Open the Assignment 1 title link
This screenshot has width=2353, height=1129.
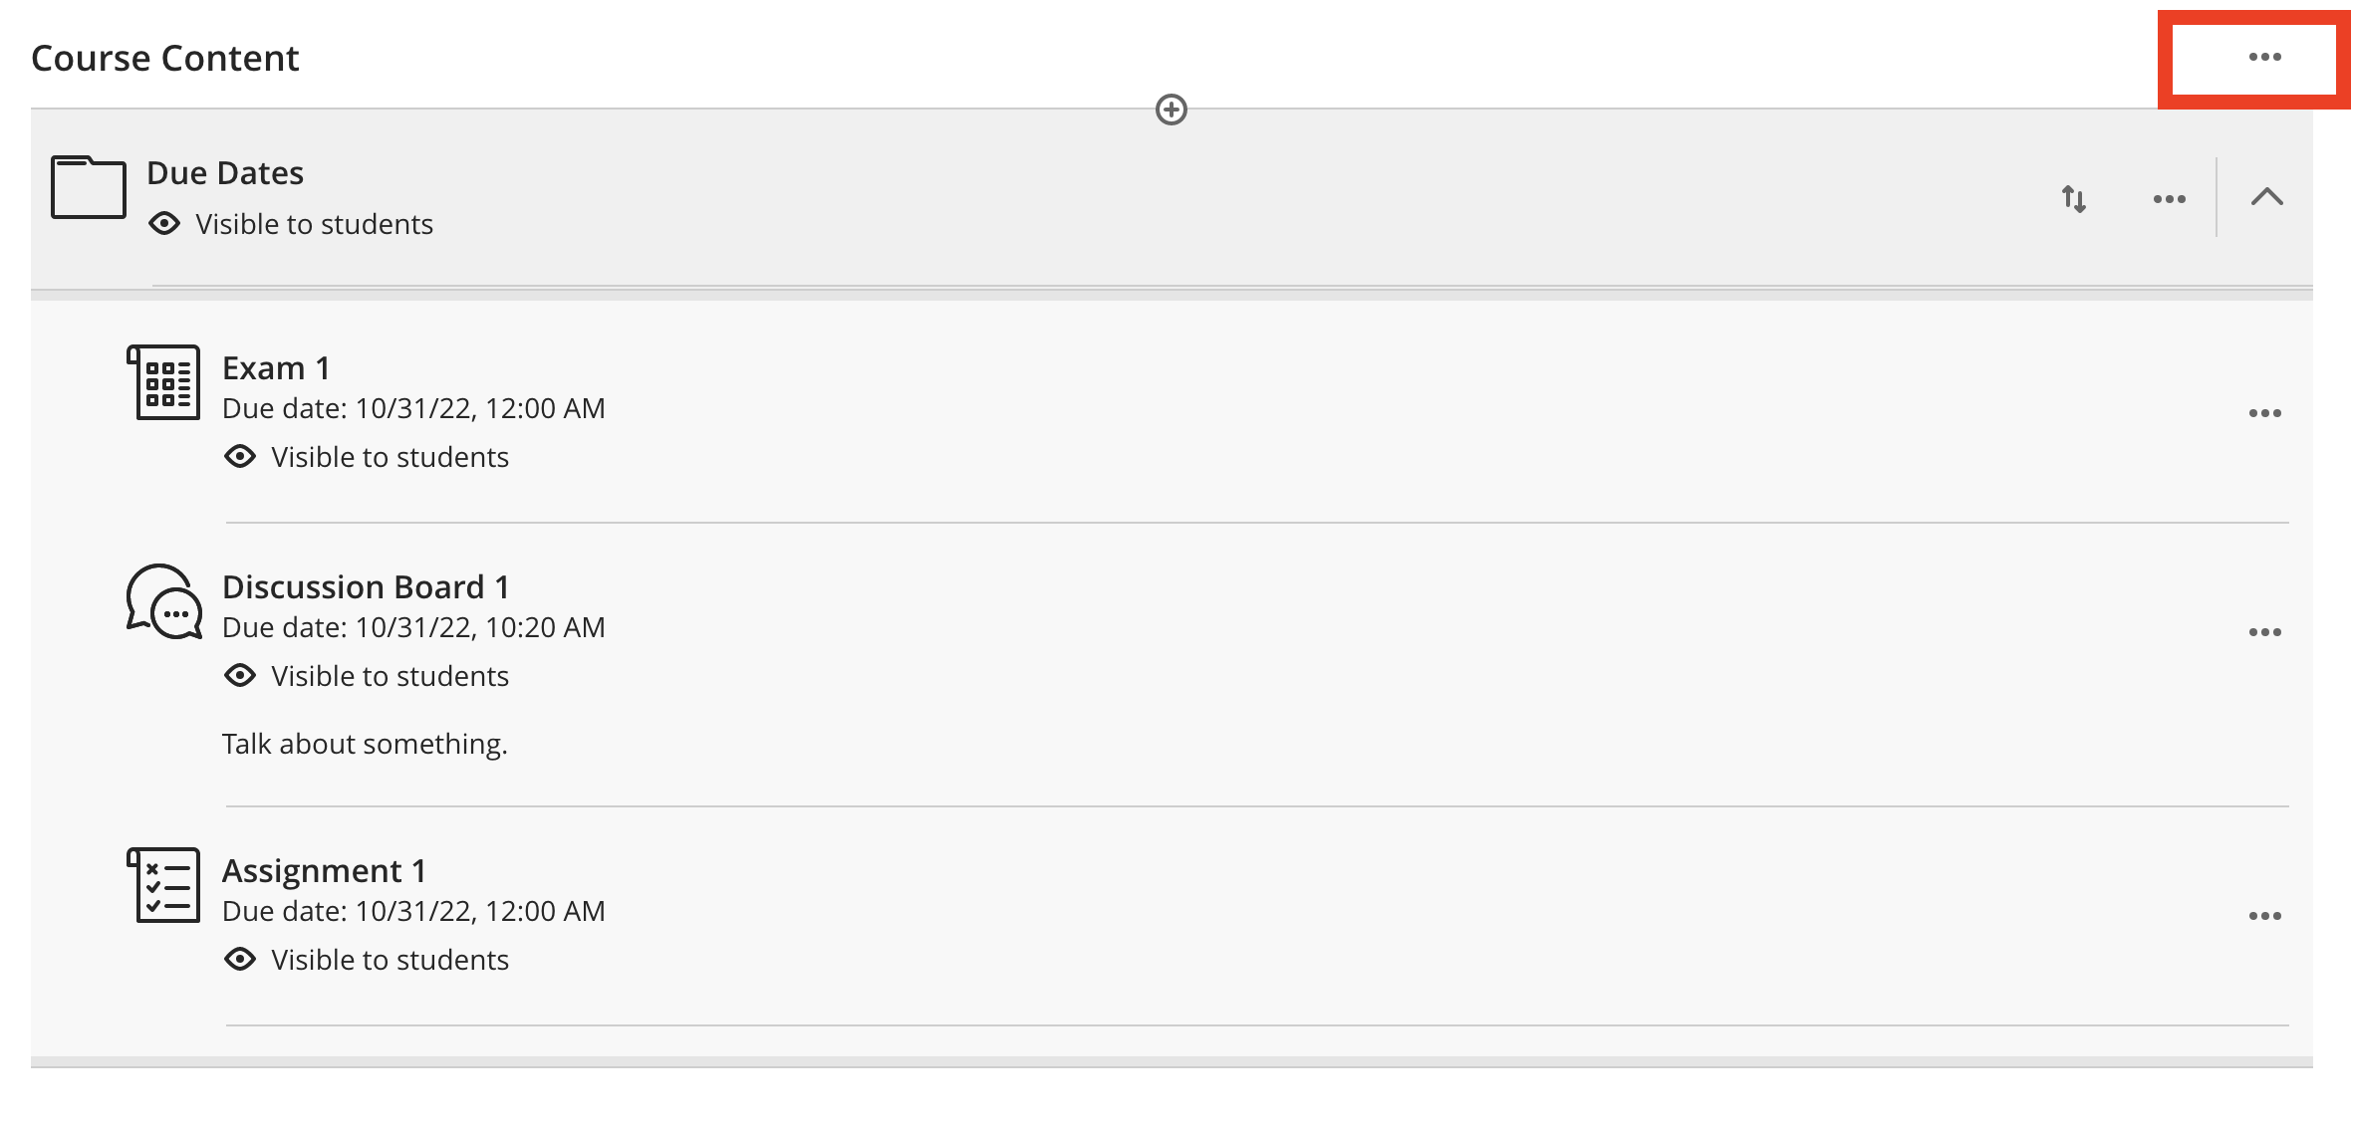point(324,871)
